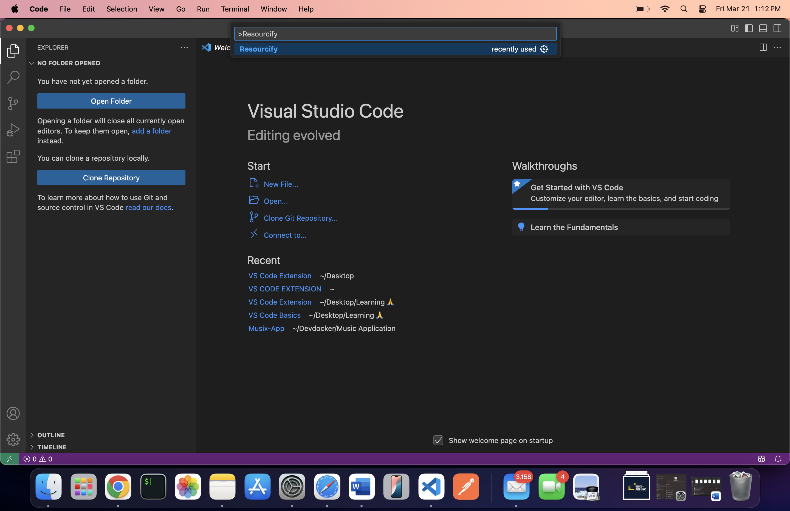
Task: Uncheck Show welcome page on startup
Action: click(438, 440)
